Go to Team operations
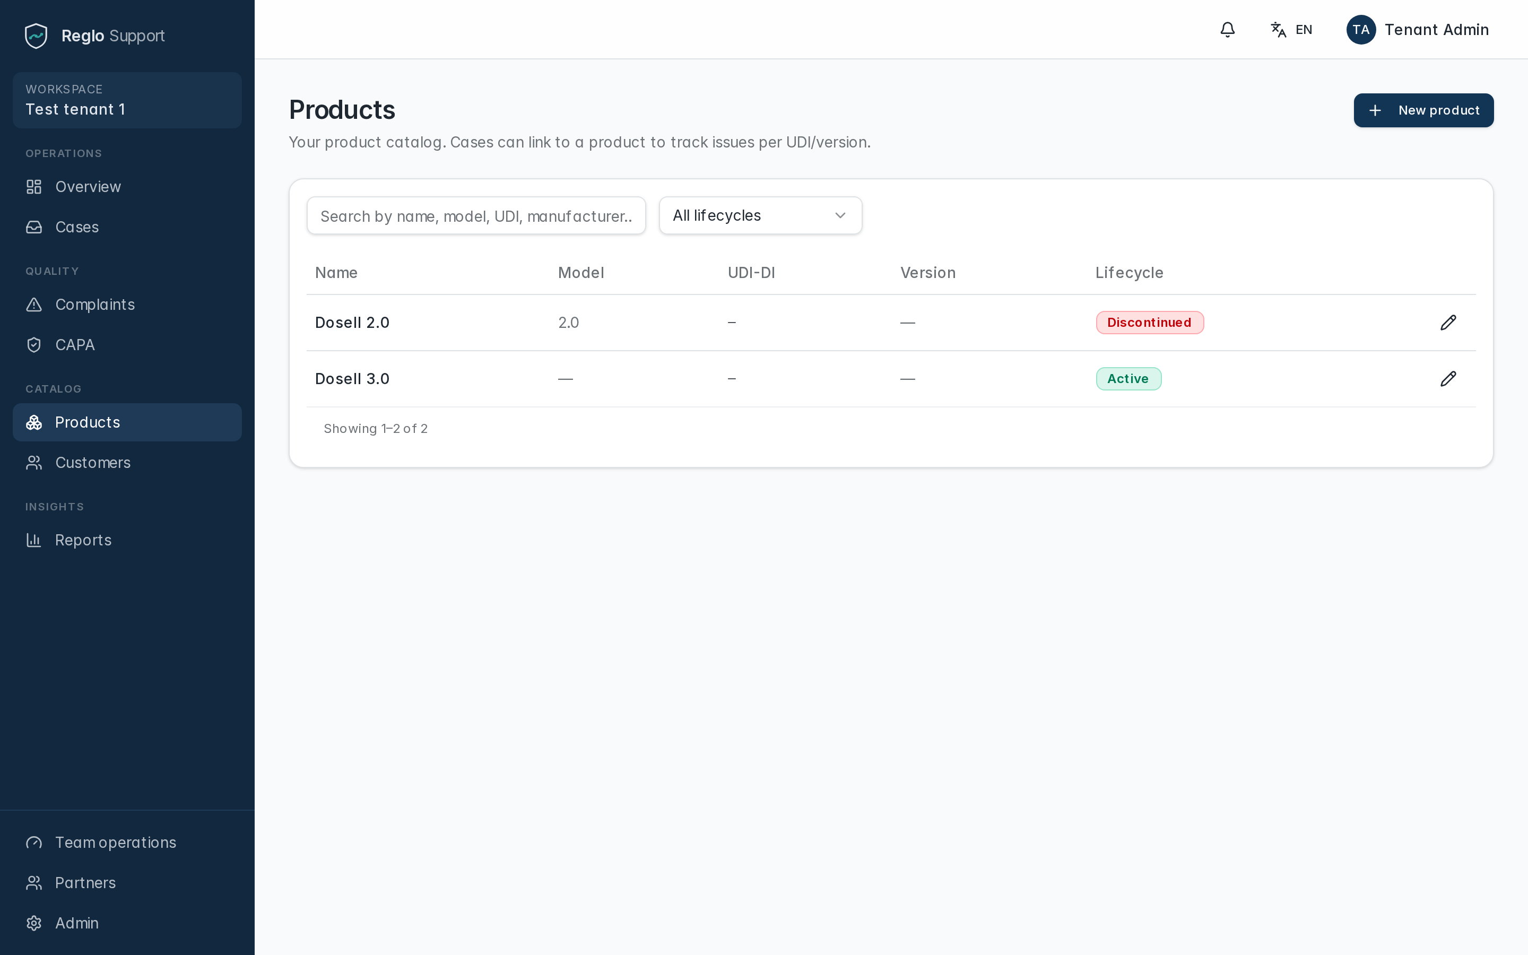This screenshot has height=955, width=1528. (x=127, y=843)
